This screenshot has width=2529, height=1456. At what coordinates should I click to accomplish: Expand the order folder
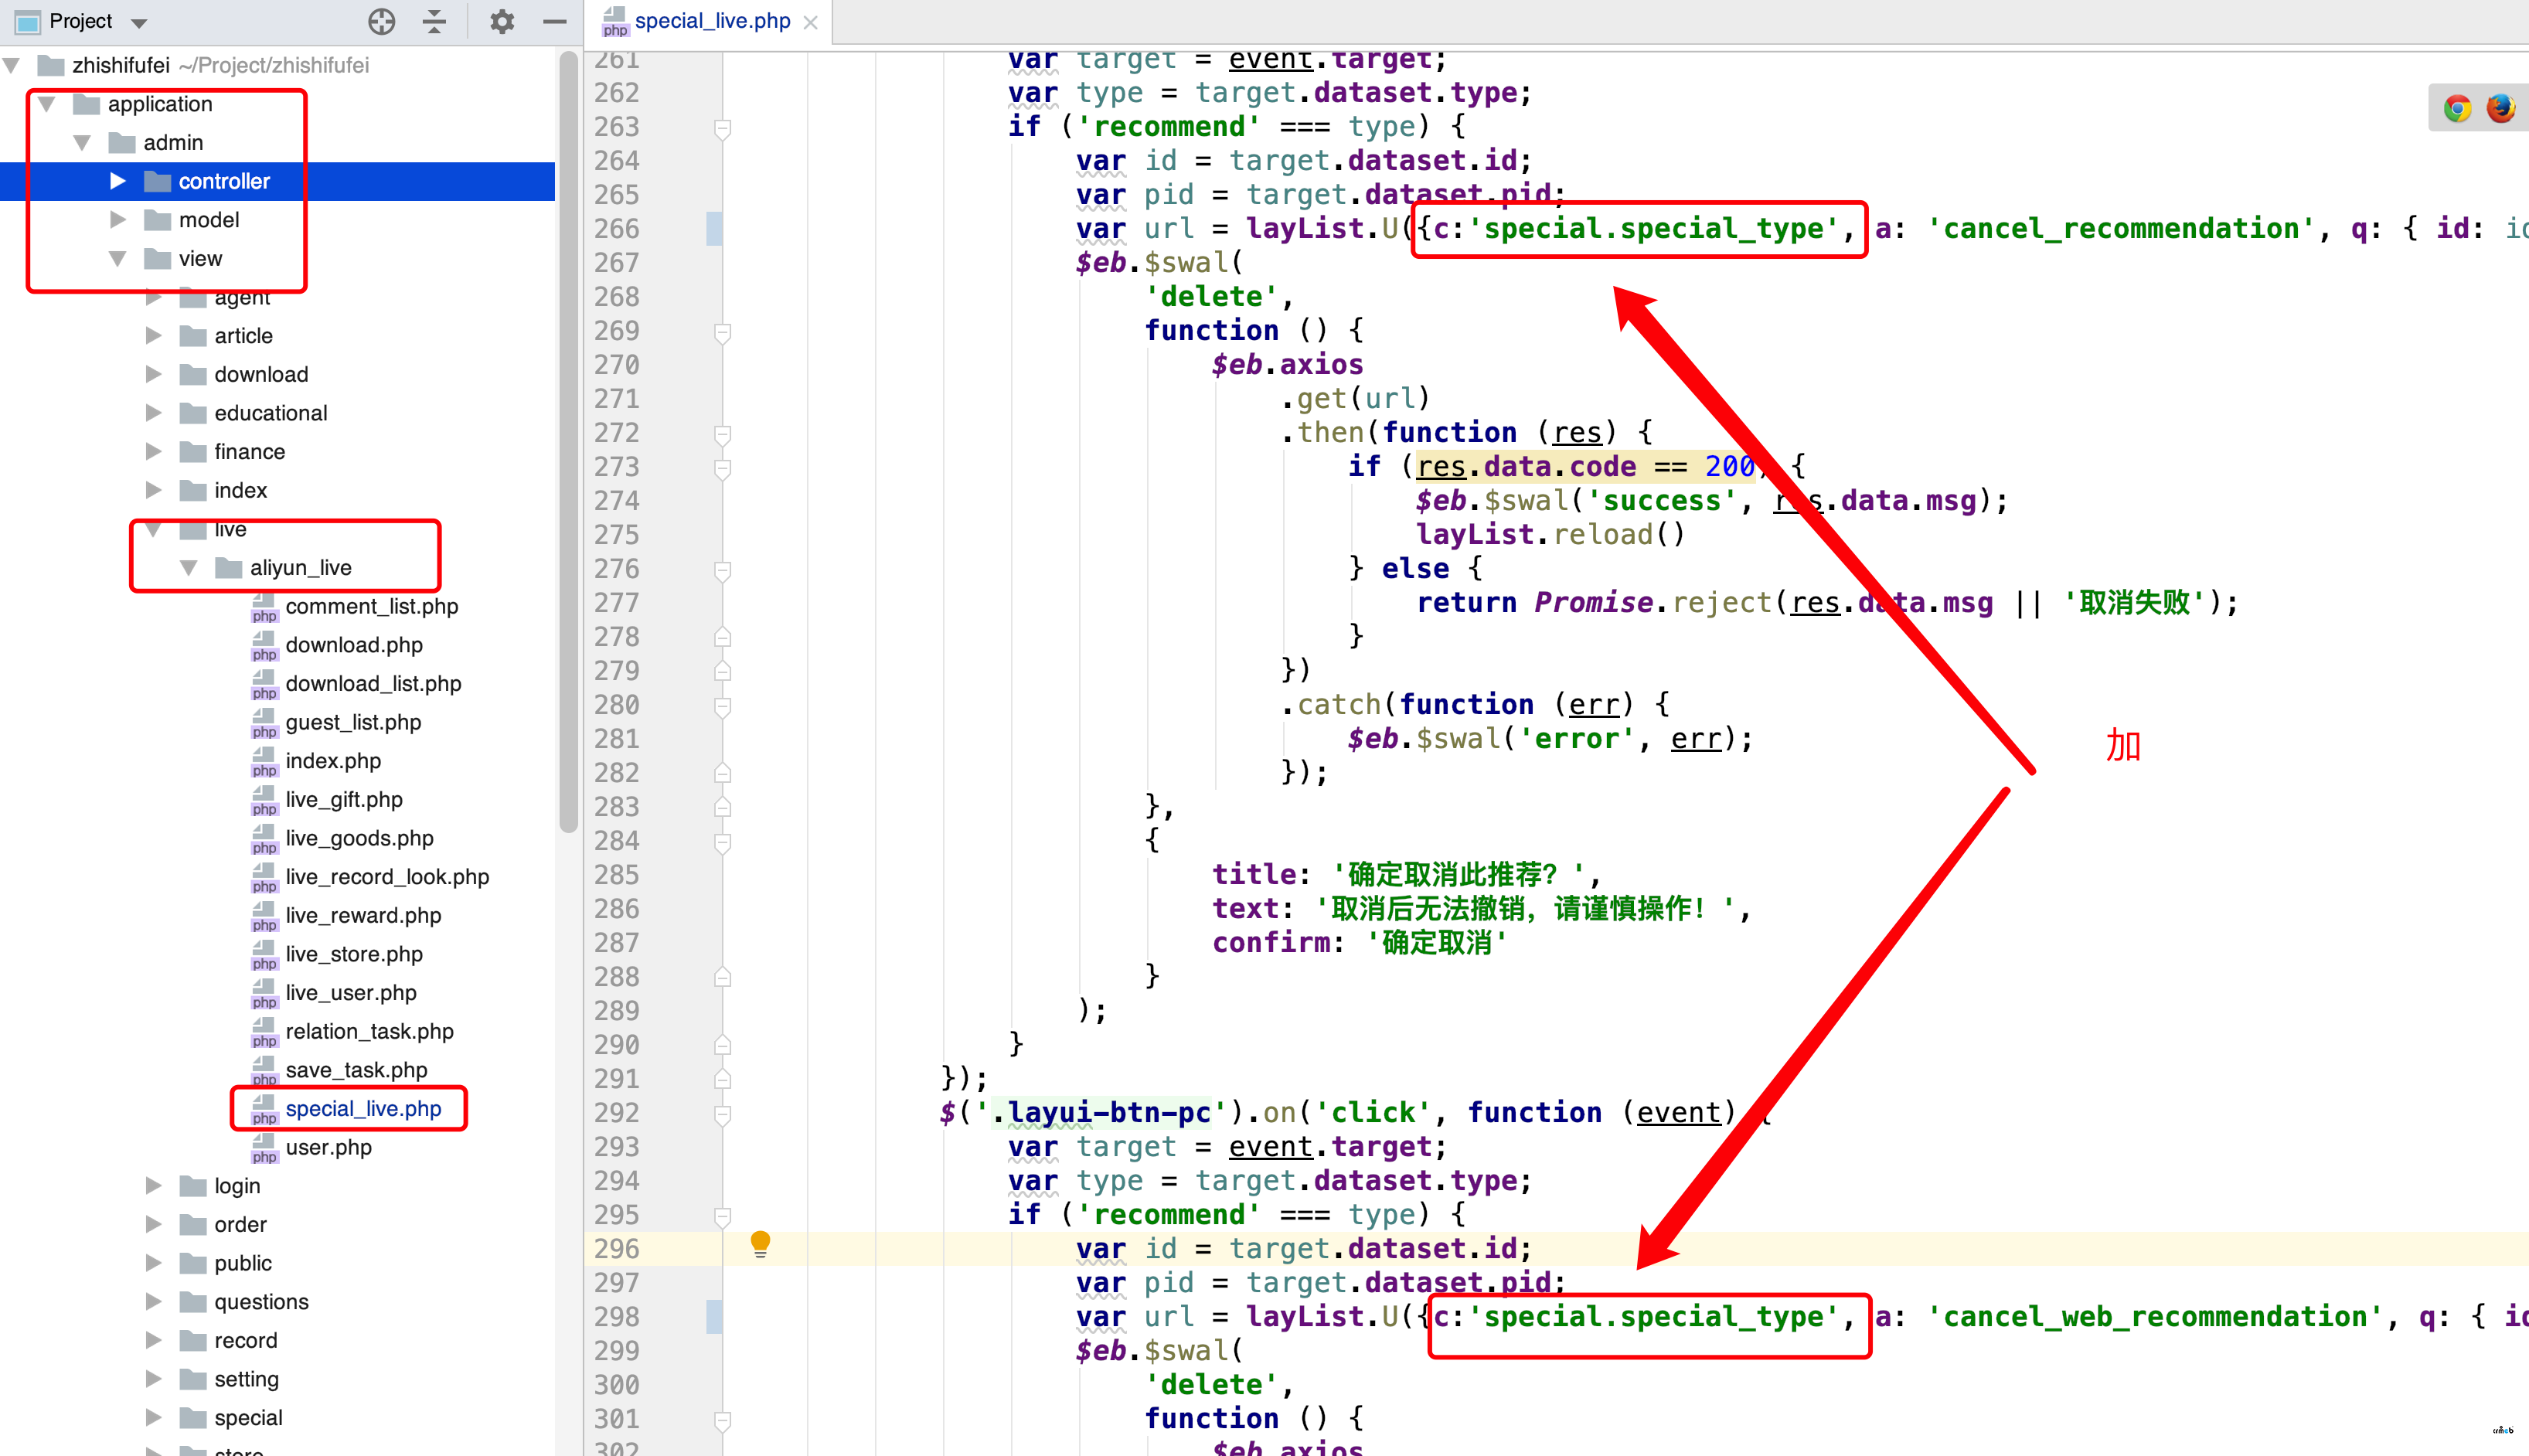pos(154,1225)
